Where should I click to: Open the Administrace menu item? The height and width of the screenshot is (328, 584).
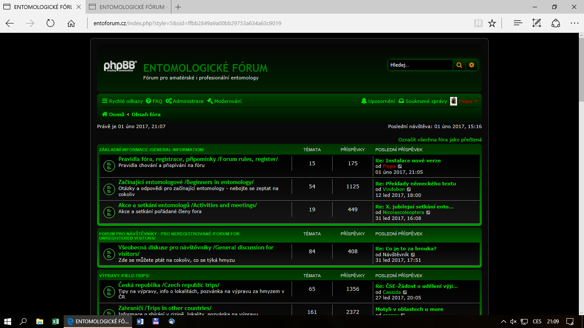click(185, 101)
